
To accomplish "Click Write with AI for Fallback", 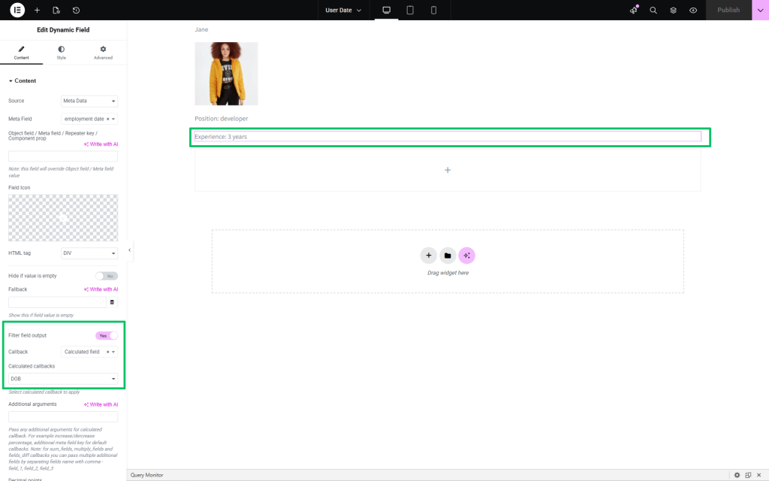I will (101, 289).
